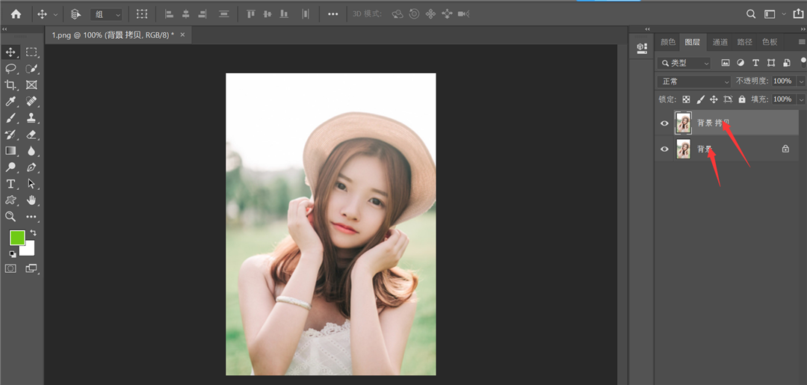This screenshot has height=385, width=807.
Task: Open the 正常 blend mode dropdown
Action: point(693,81)
